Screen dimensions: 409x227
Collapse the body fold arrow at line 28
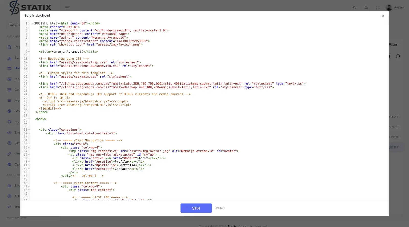coord(29,119)
